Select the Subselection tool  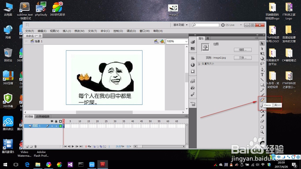pyautogui.click(x=262, y=48)
